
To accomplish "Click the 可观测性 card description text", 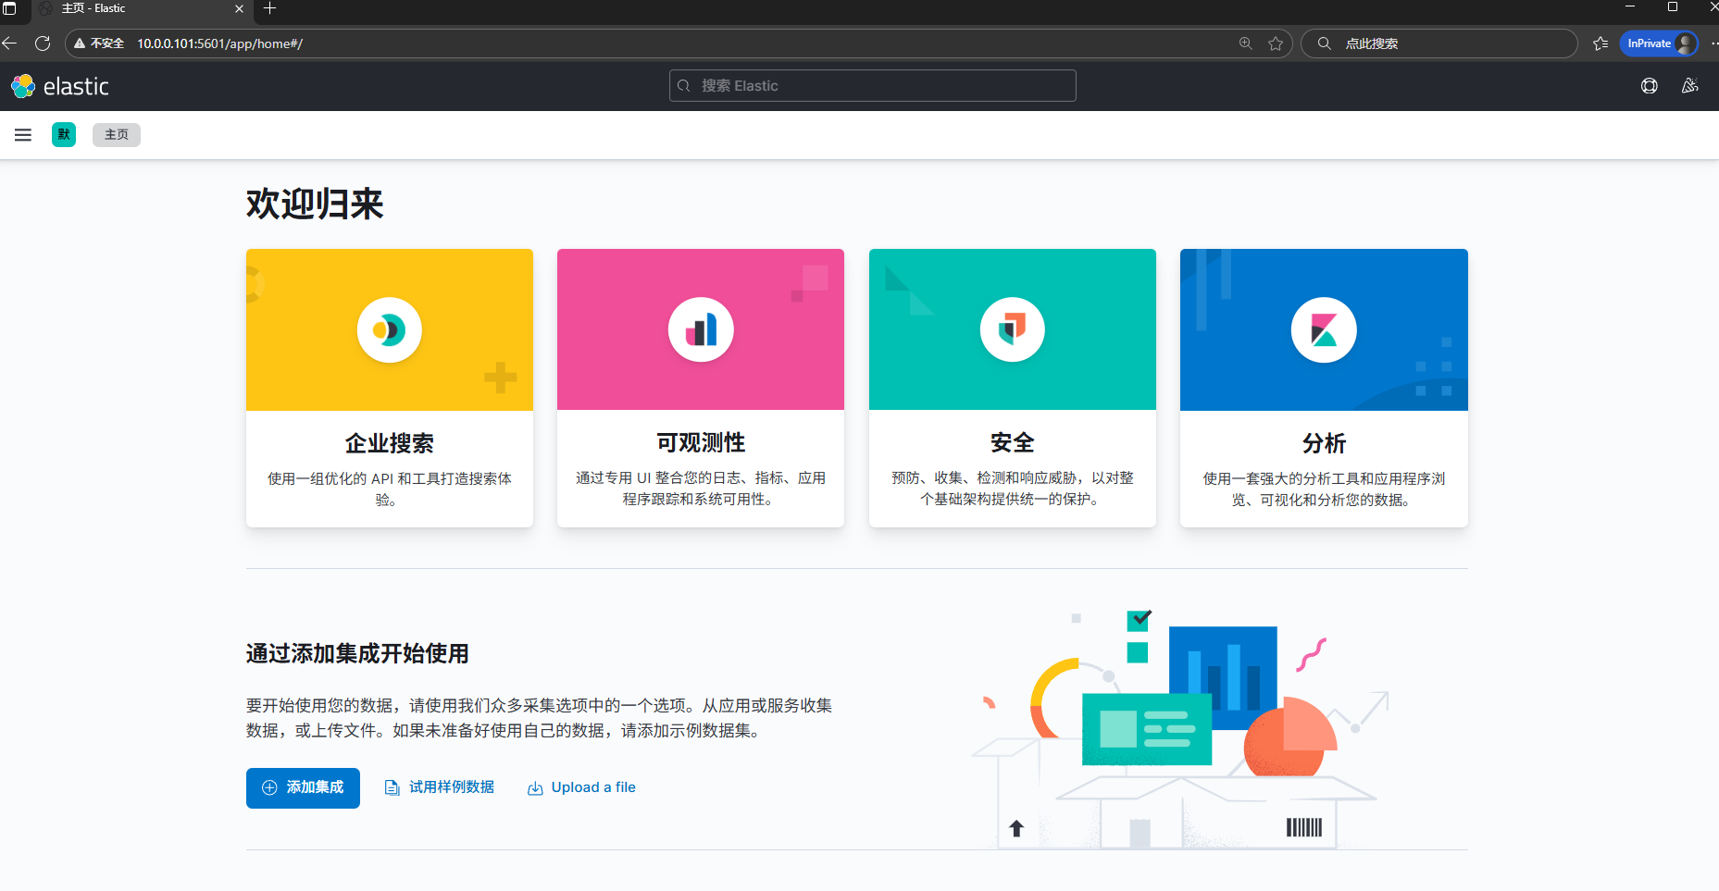I will click(x=701, y=489).
